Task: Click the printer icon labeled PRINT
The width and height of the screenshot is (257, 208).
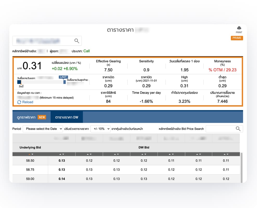Action: [x=239, y=28]
